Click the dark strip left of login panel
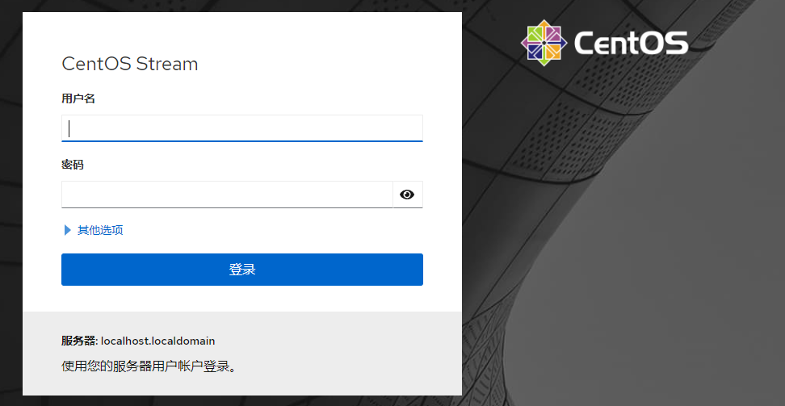The height and width of the screenshot is (406, 785). [x=10, y=202]
